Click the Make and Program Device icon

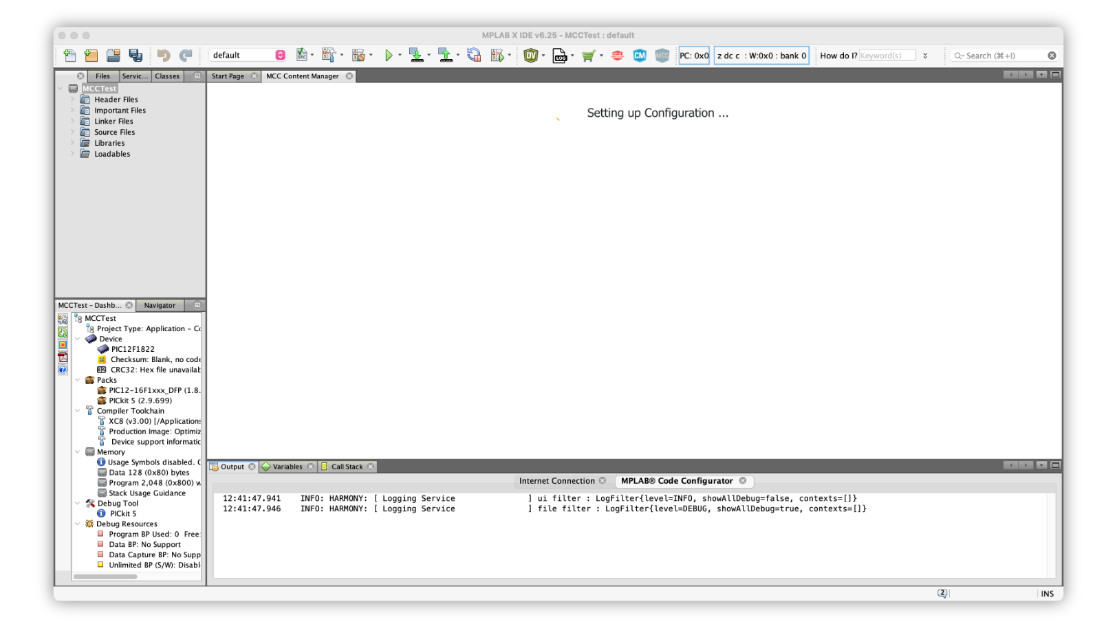[417, 55]
